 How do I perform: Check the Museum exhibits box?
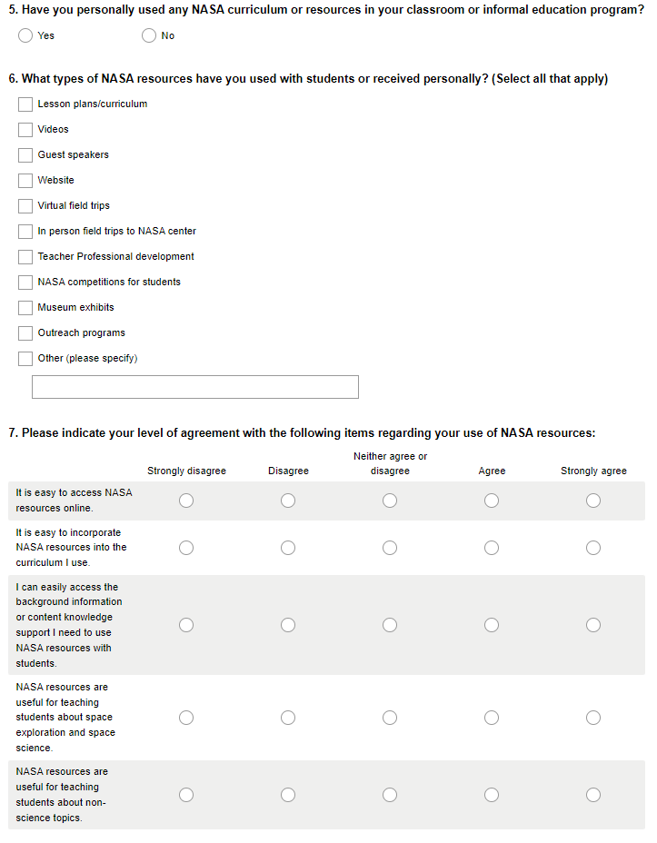[25, 308]
